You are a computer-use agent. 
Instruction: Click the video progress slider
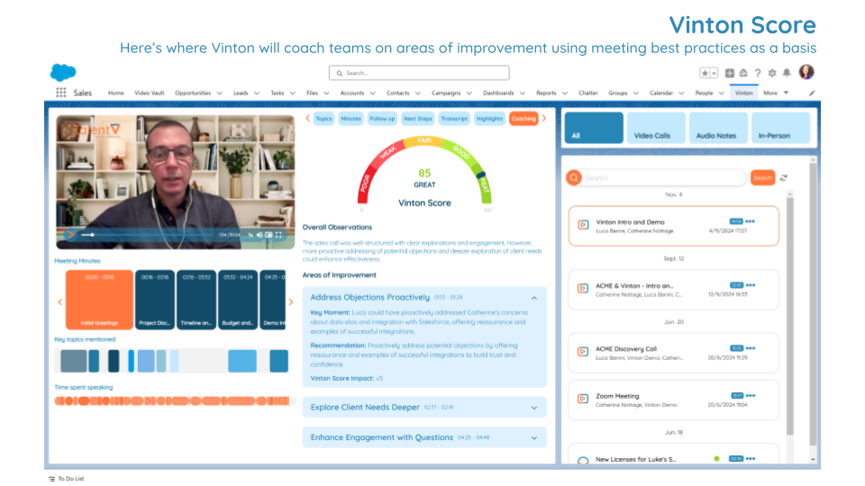[x=149, y=235]
